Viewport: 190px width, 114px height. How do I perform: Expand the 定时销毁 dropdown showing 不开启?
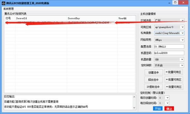pos(169,66)
